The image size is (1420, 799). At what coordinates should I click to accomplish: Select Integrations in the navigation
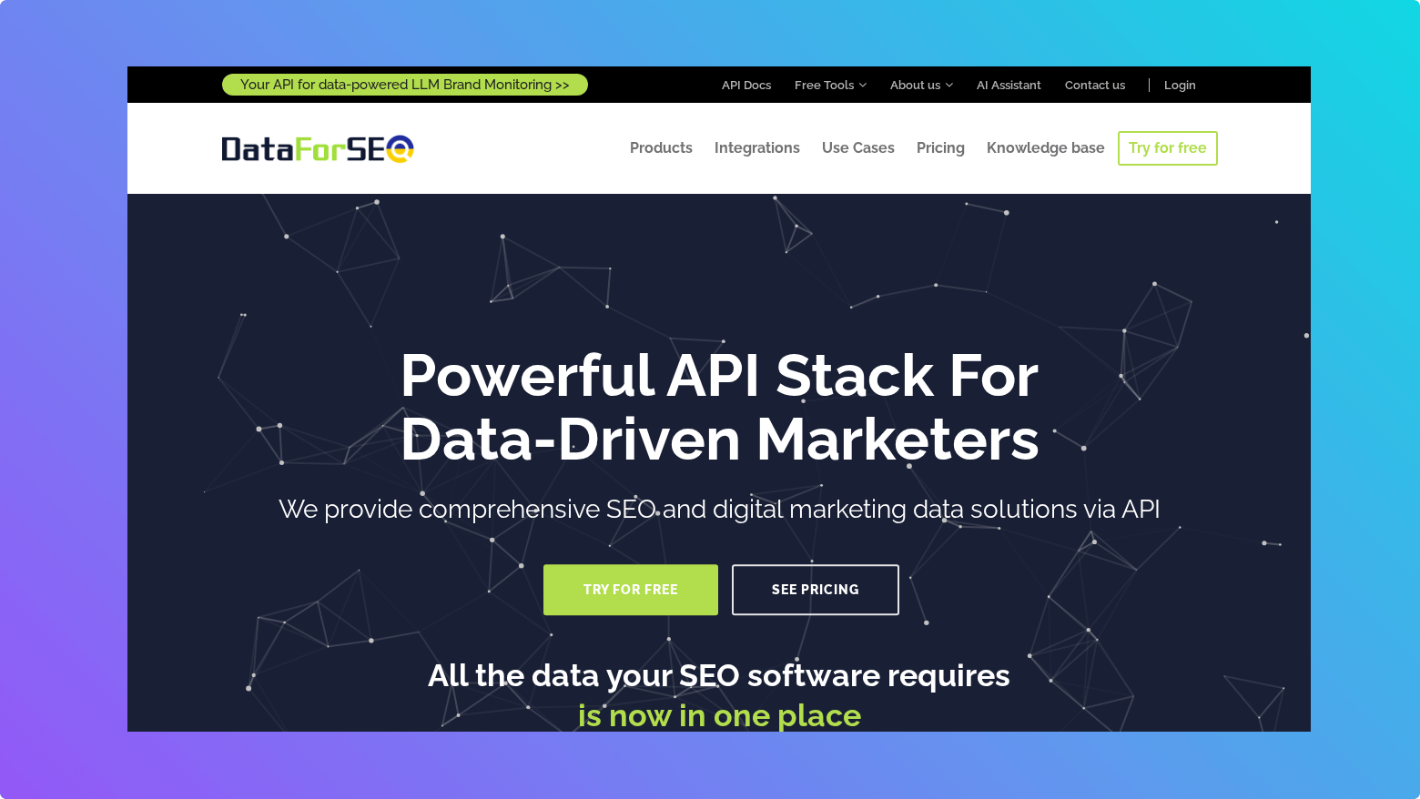click(757, 147)
